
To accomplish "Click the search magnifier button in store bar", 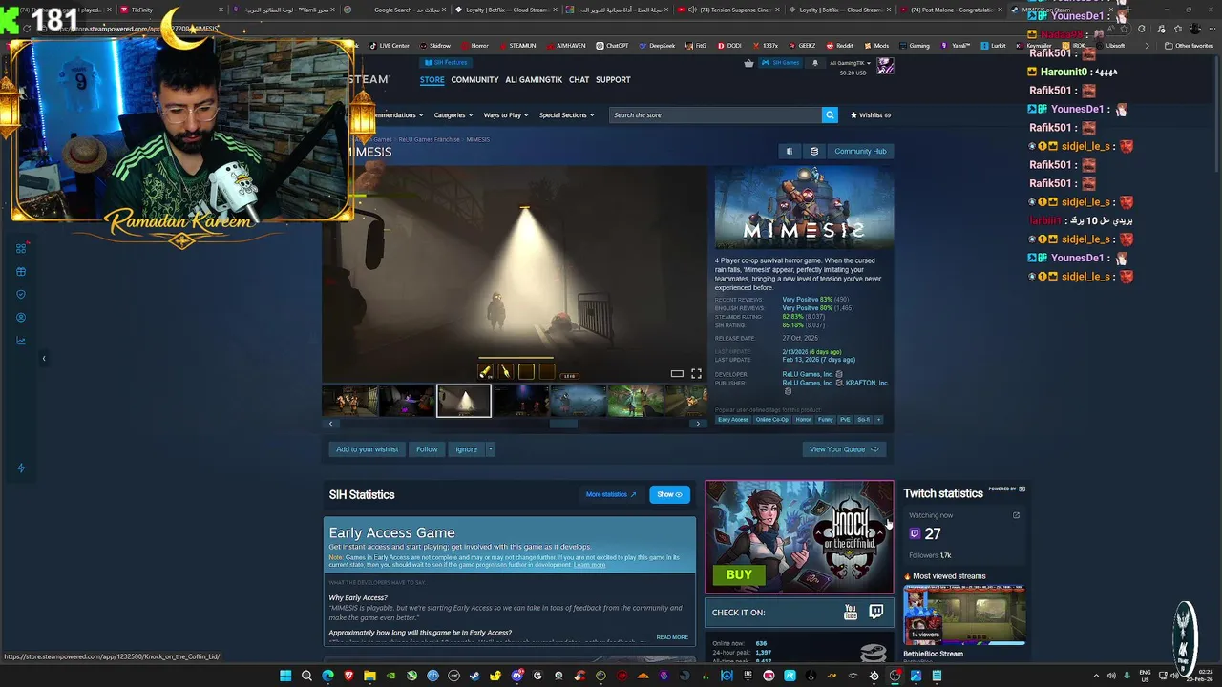I will 830,114.
